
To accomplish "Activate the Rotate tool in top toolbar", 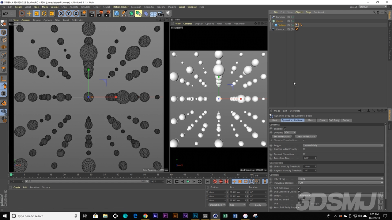I will [44, 13].
